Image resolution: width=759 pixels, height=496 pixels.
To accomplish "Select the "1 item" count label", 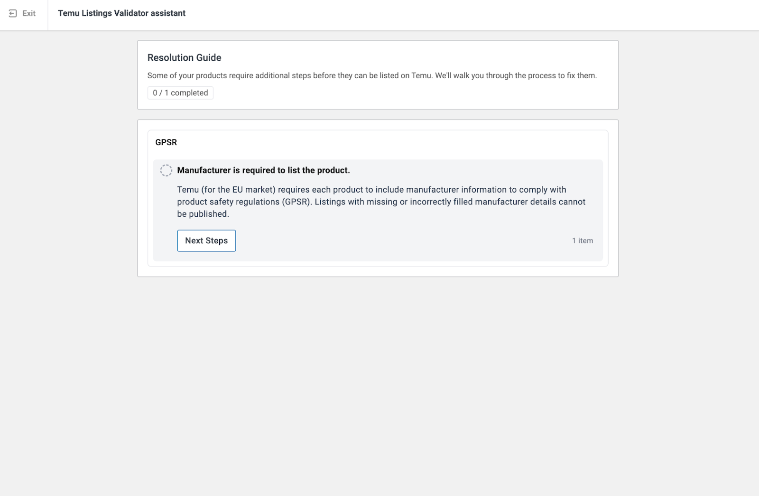I will tap(582, 241).
